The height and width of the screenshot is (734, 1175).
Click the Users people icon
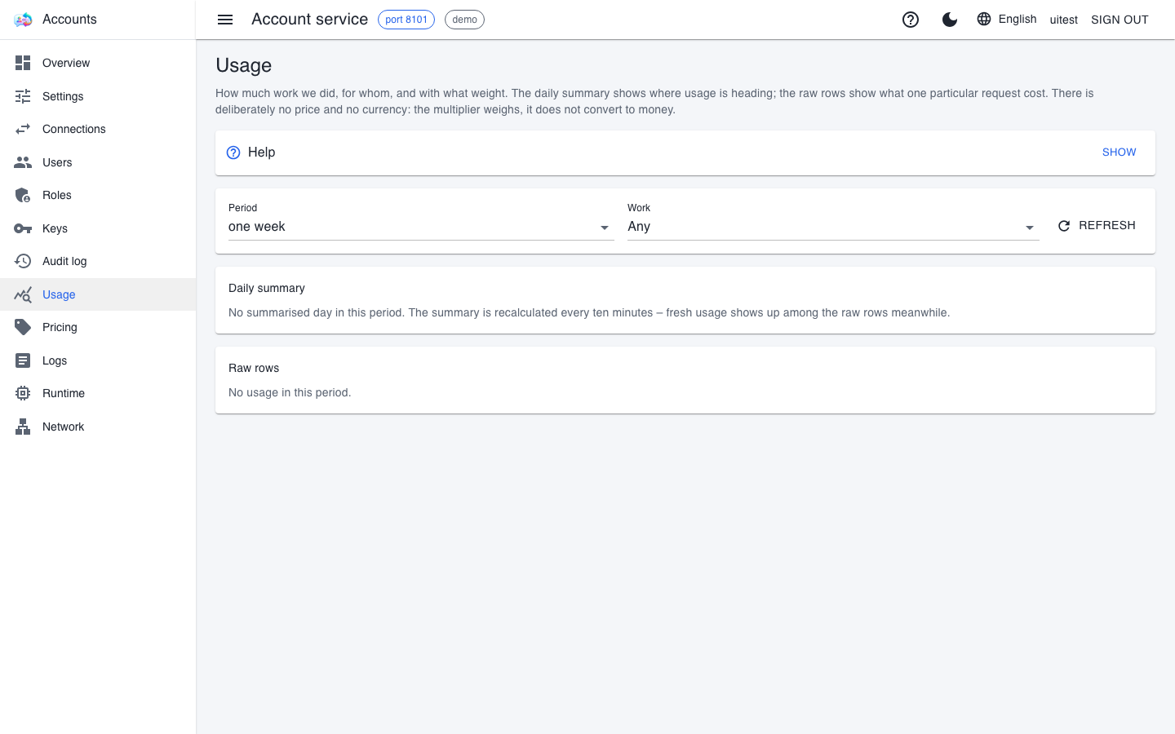point(23,162)
